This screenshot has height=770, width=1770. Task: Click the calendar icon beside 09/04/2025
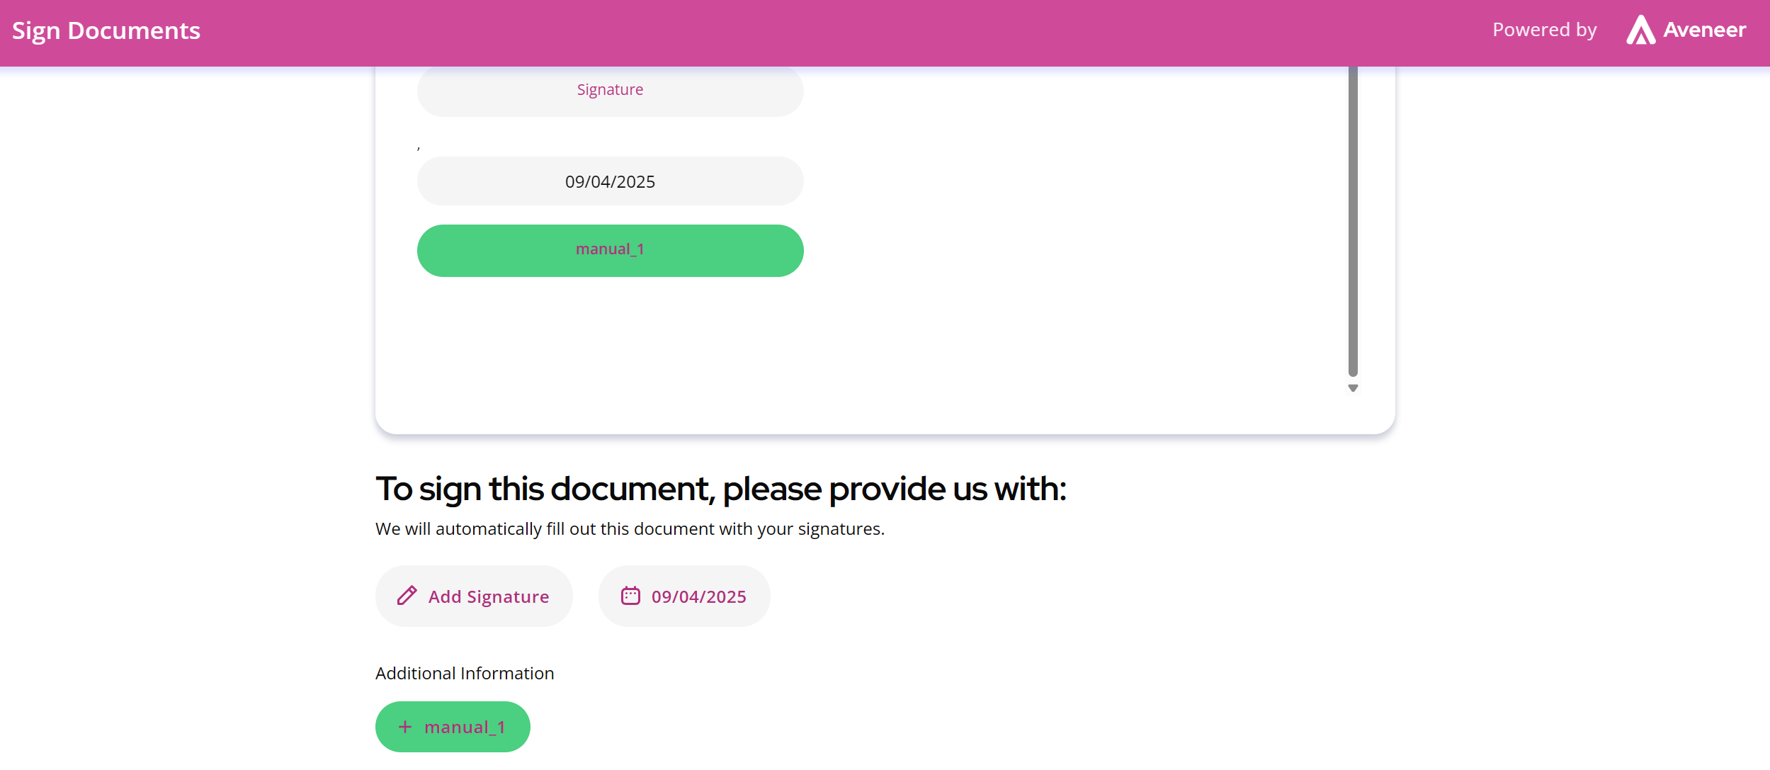(x=630, y=596)
